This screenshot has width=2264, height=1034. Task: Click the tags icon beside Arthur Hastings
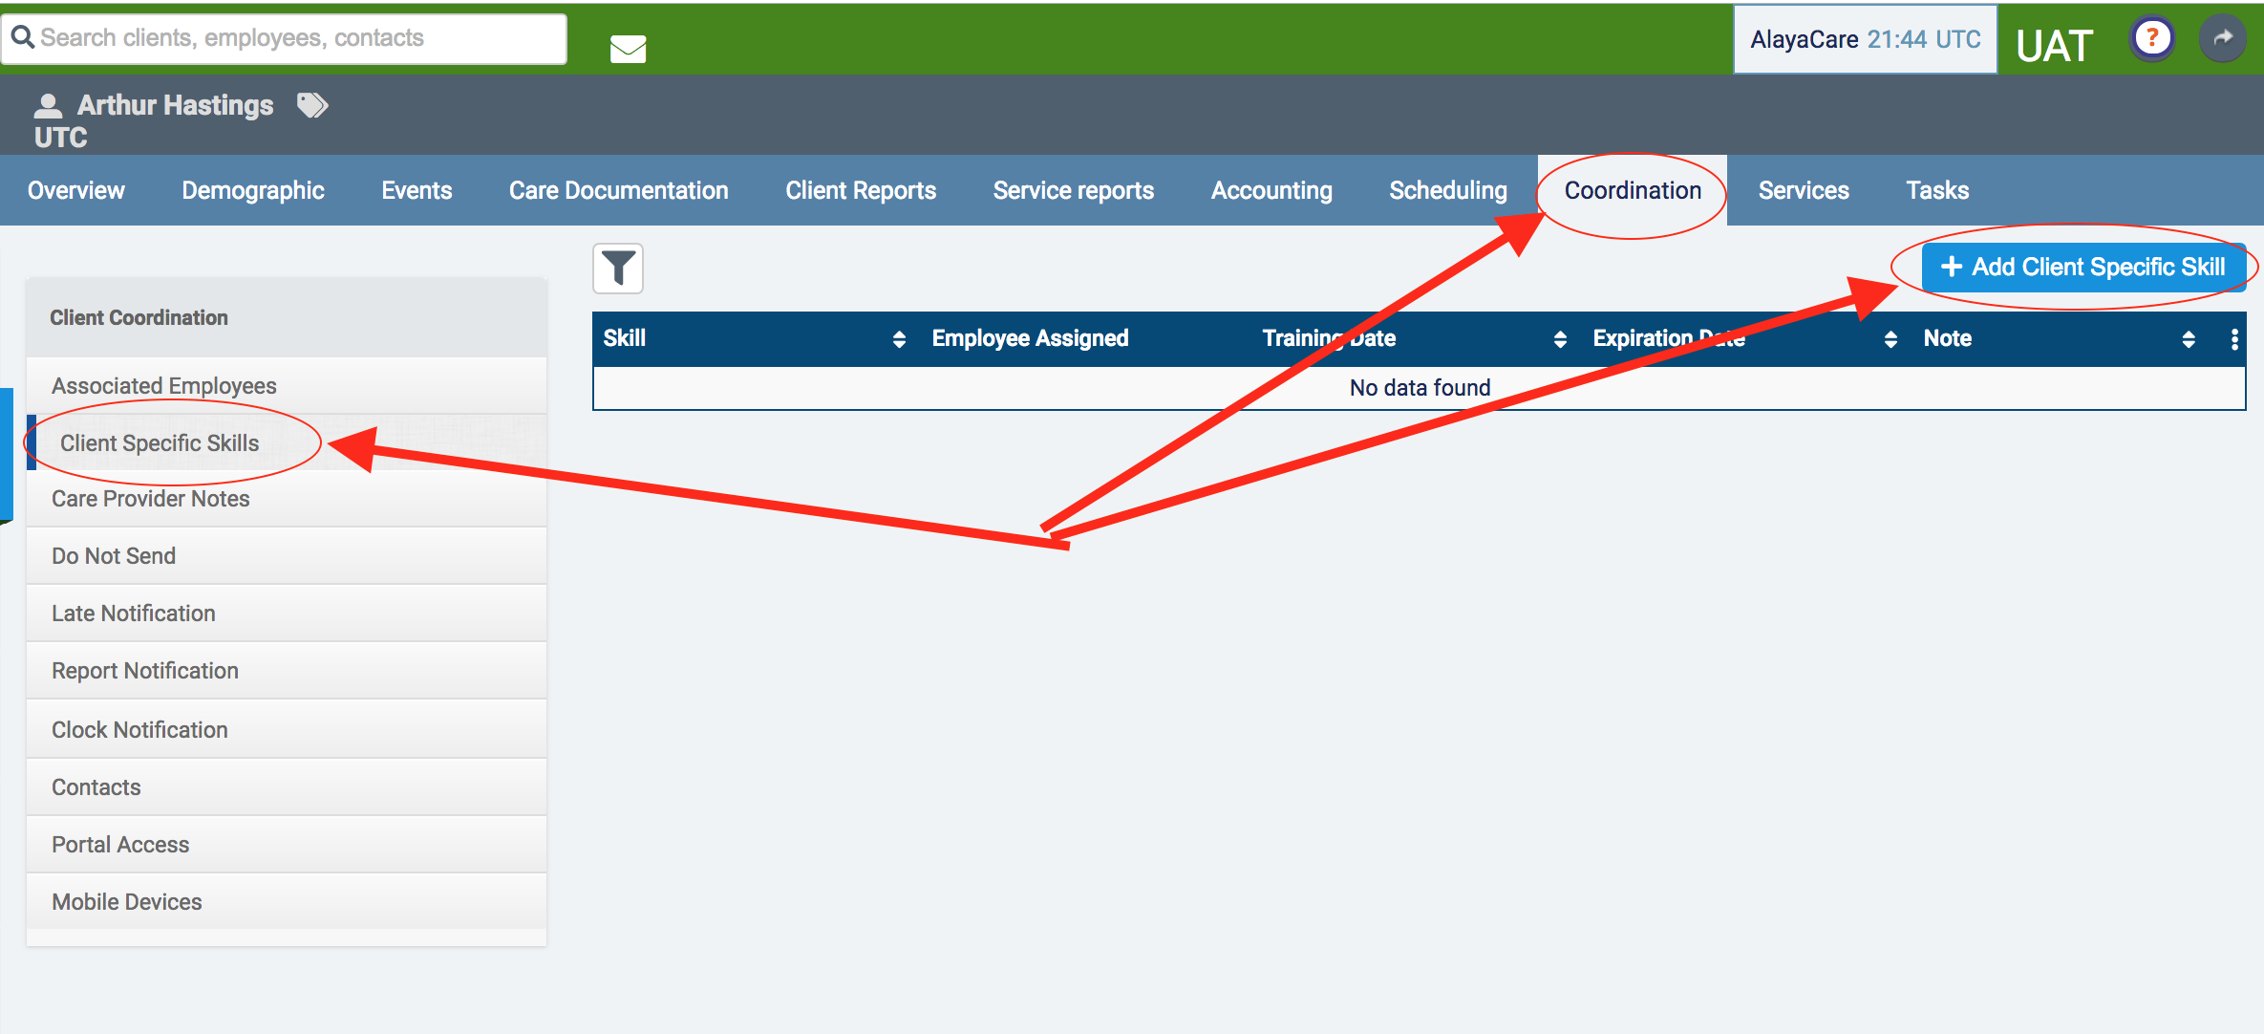(312, 105)
